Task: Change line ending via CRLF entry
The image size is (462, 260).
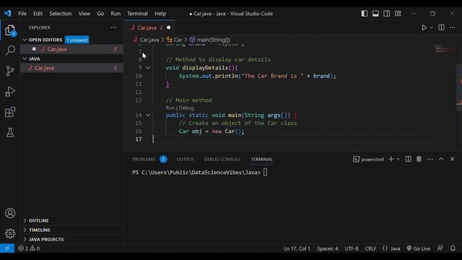Action: (370, 248)
